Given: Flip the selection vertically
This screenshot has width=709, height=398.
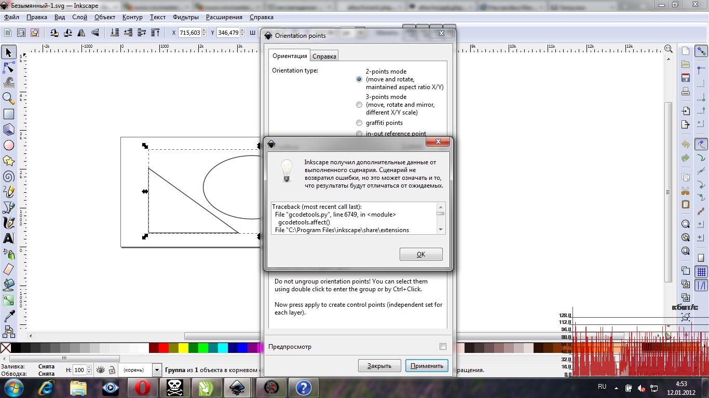Looking at the screenshot, I should point(94,33).
